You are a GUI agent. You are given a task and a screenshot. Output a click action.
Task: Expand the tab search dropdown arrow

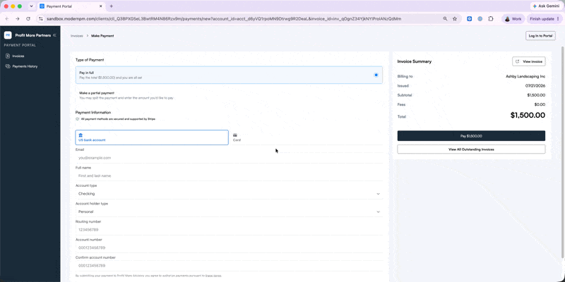point(31,6)
